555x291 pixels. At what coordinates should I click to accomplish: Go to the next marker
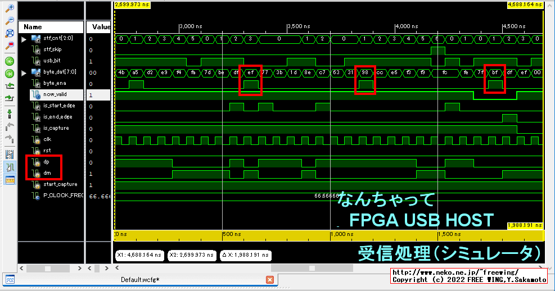[x=10, y=139]
